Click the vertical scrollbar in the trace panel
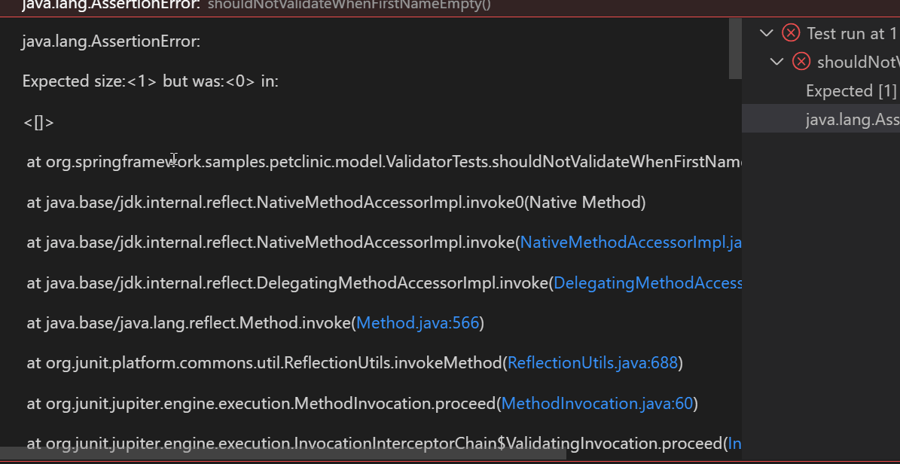 (736, 49)
